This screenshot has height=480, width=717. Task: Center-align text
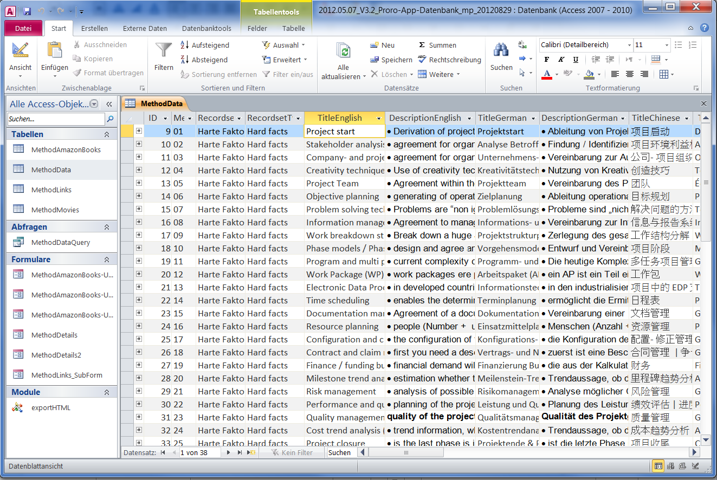pyautogui.click(x=629, y=74)
